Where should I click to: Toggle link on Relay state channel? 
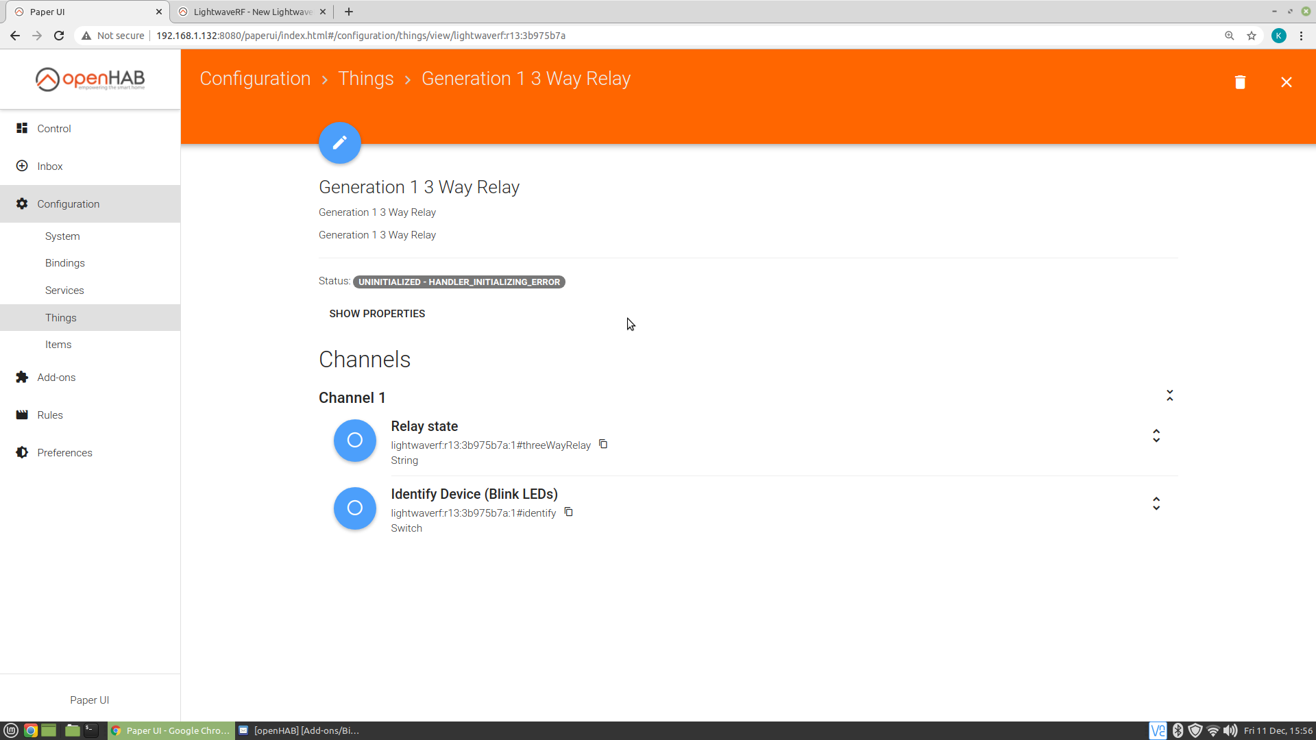tap(354, 440)
